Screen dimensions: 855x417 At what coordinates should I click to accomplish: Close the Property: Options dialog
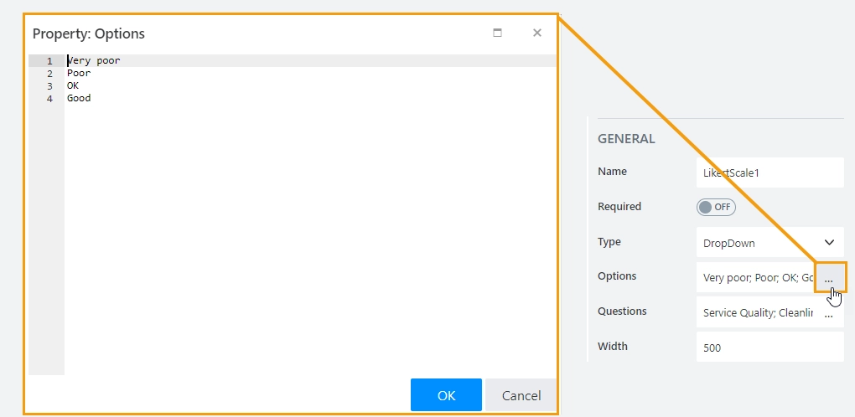coord(537,33)
